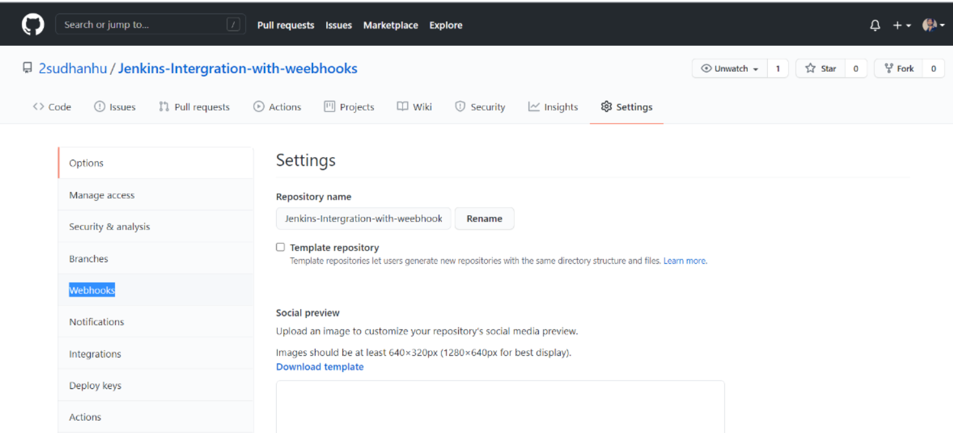Screen dimensions: 953x433
Task: Click the Rename button
Action: (x=484, y=218)
